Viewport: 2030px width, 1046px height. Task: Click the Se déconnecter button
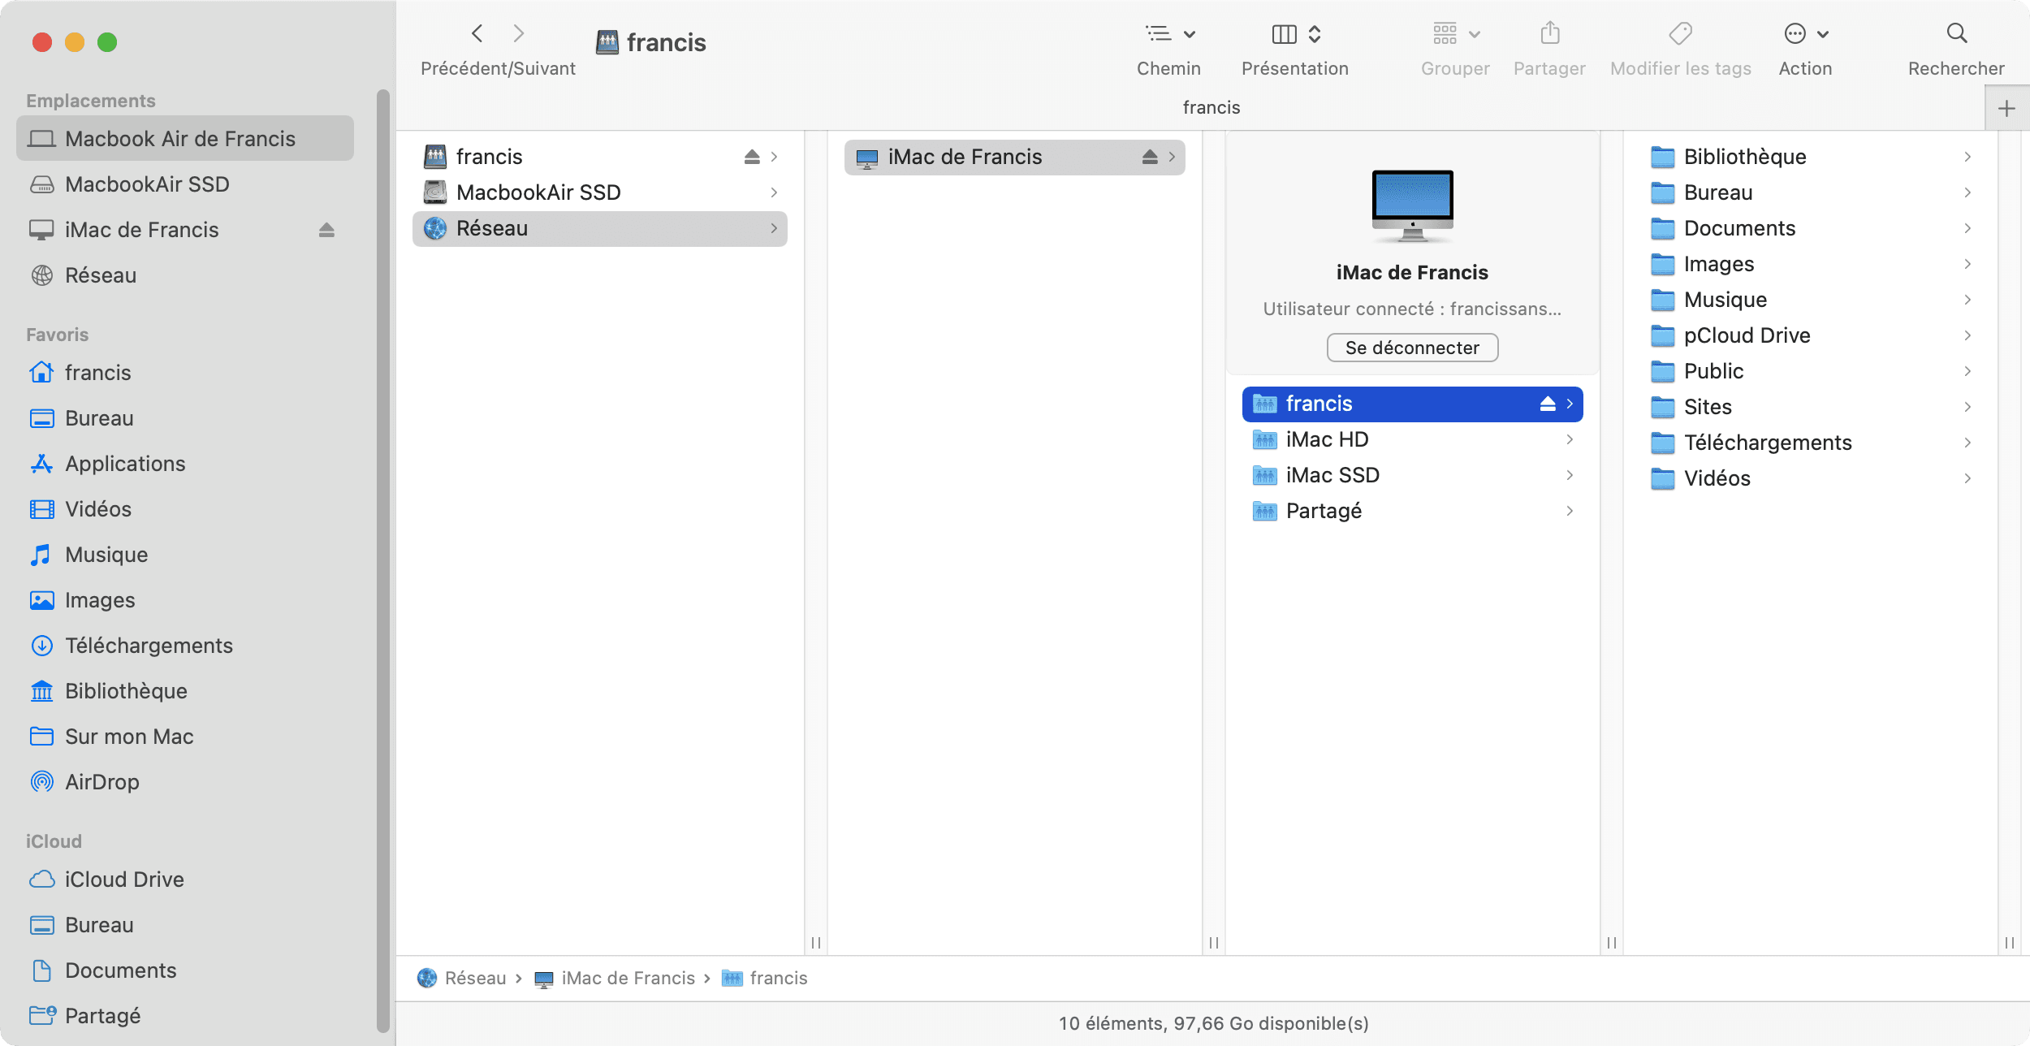click(x=1412, y=348)
